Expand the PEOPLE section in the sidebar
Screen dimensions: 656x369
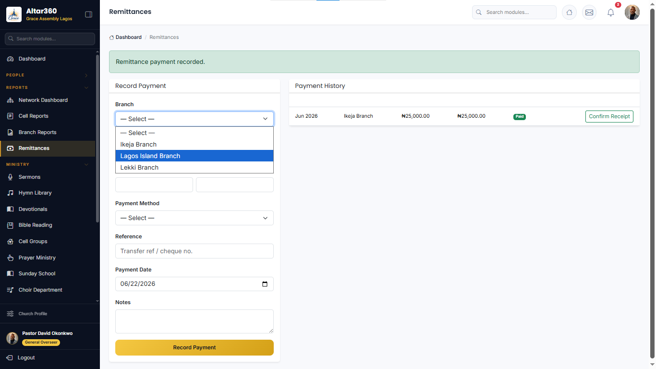86,75
